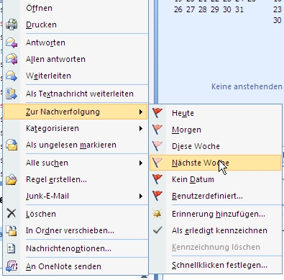
Task: Click the Weiterleiten forward envelope icon
Action: click(12, 76)
